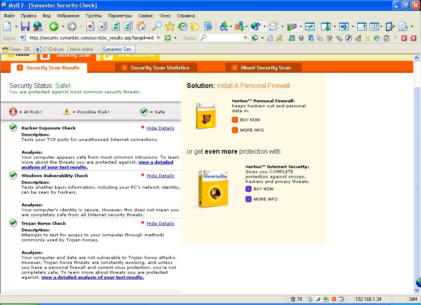
Task: Open the mail icon dropdown arrow
Action: point(282,26)
